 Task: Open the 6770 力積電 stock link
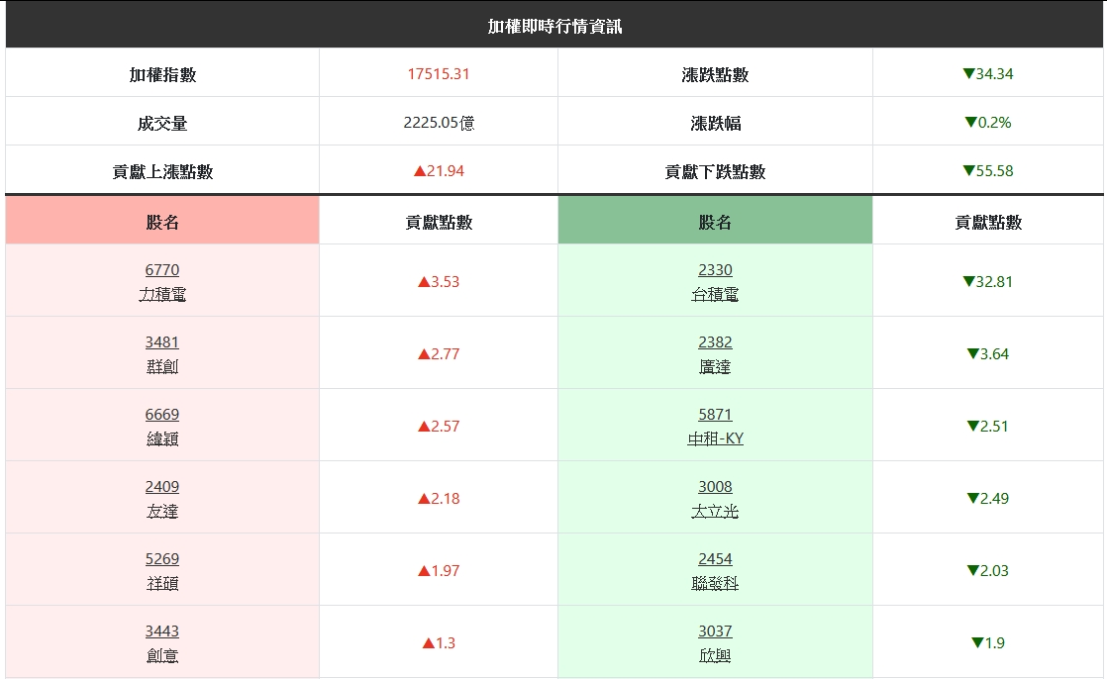(162, 282)
